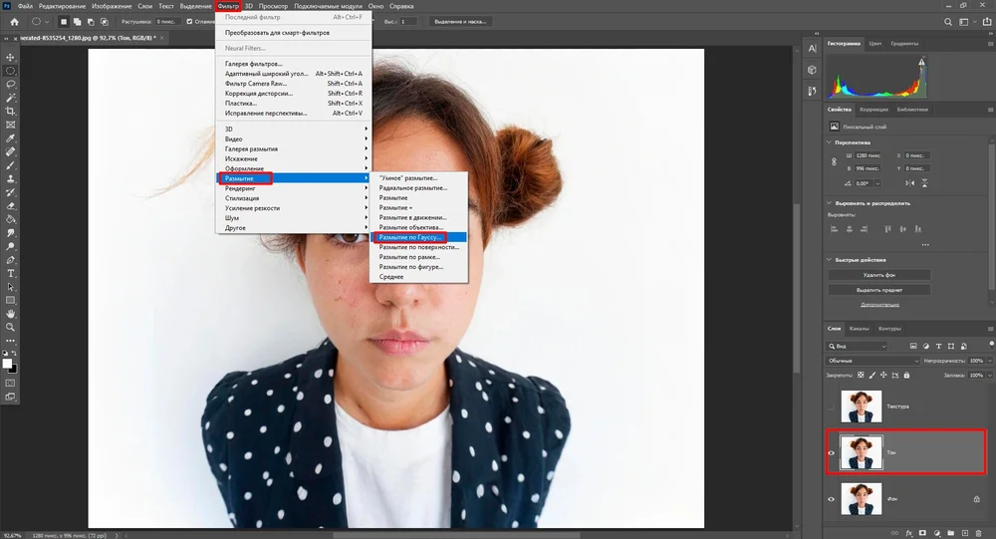
Task: Add a layer style via fx icon
Action: 909,533
